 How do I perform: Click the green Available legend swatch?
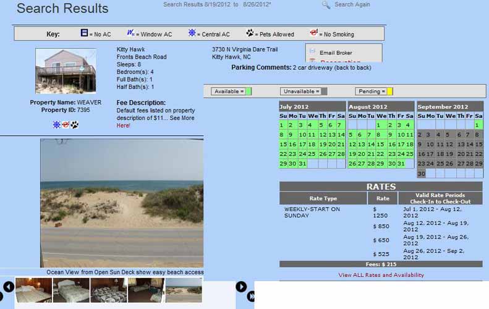(x=249, y=91)
